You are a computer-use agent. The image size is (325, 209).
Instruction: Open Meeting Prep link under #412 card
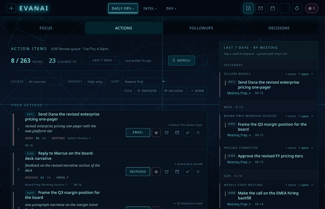(x=239, y=93)
